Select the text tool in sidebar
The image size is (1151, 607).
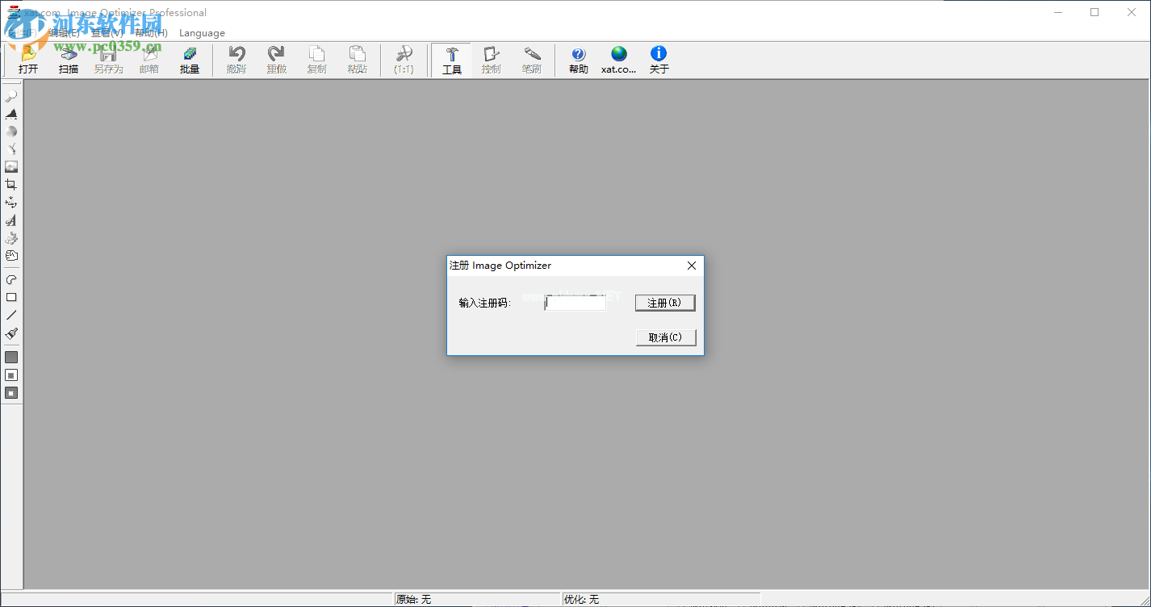point(11,220)
